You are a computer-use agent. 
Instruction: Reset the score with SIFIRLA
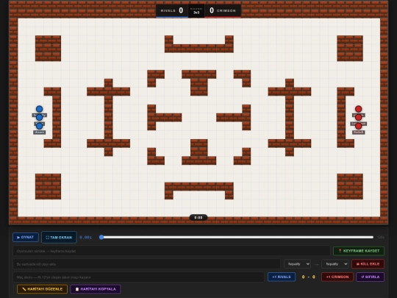coord(370,277)
